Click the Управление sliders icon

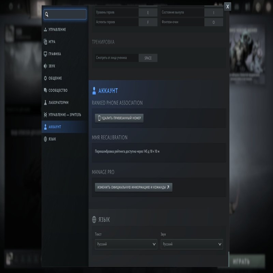coord(45,30)
